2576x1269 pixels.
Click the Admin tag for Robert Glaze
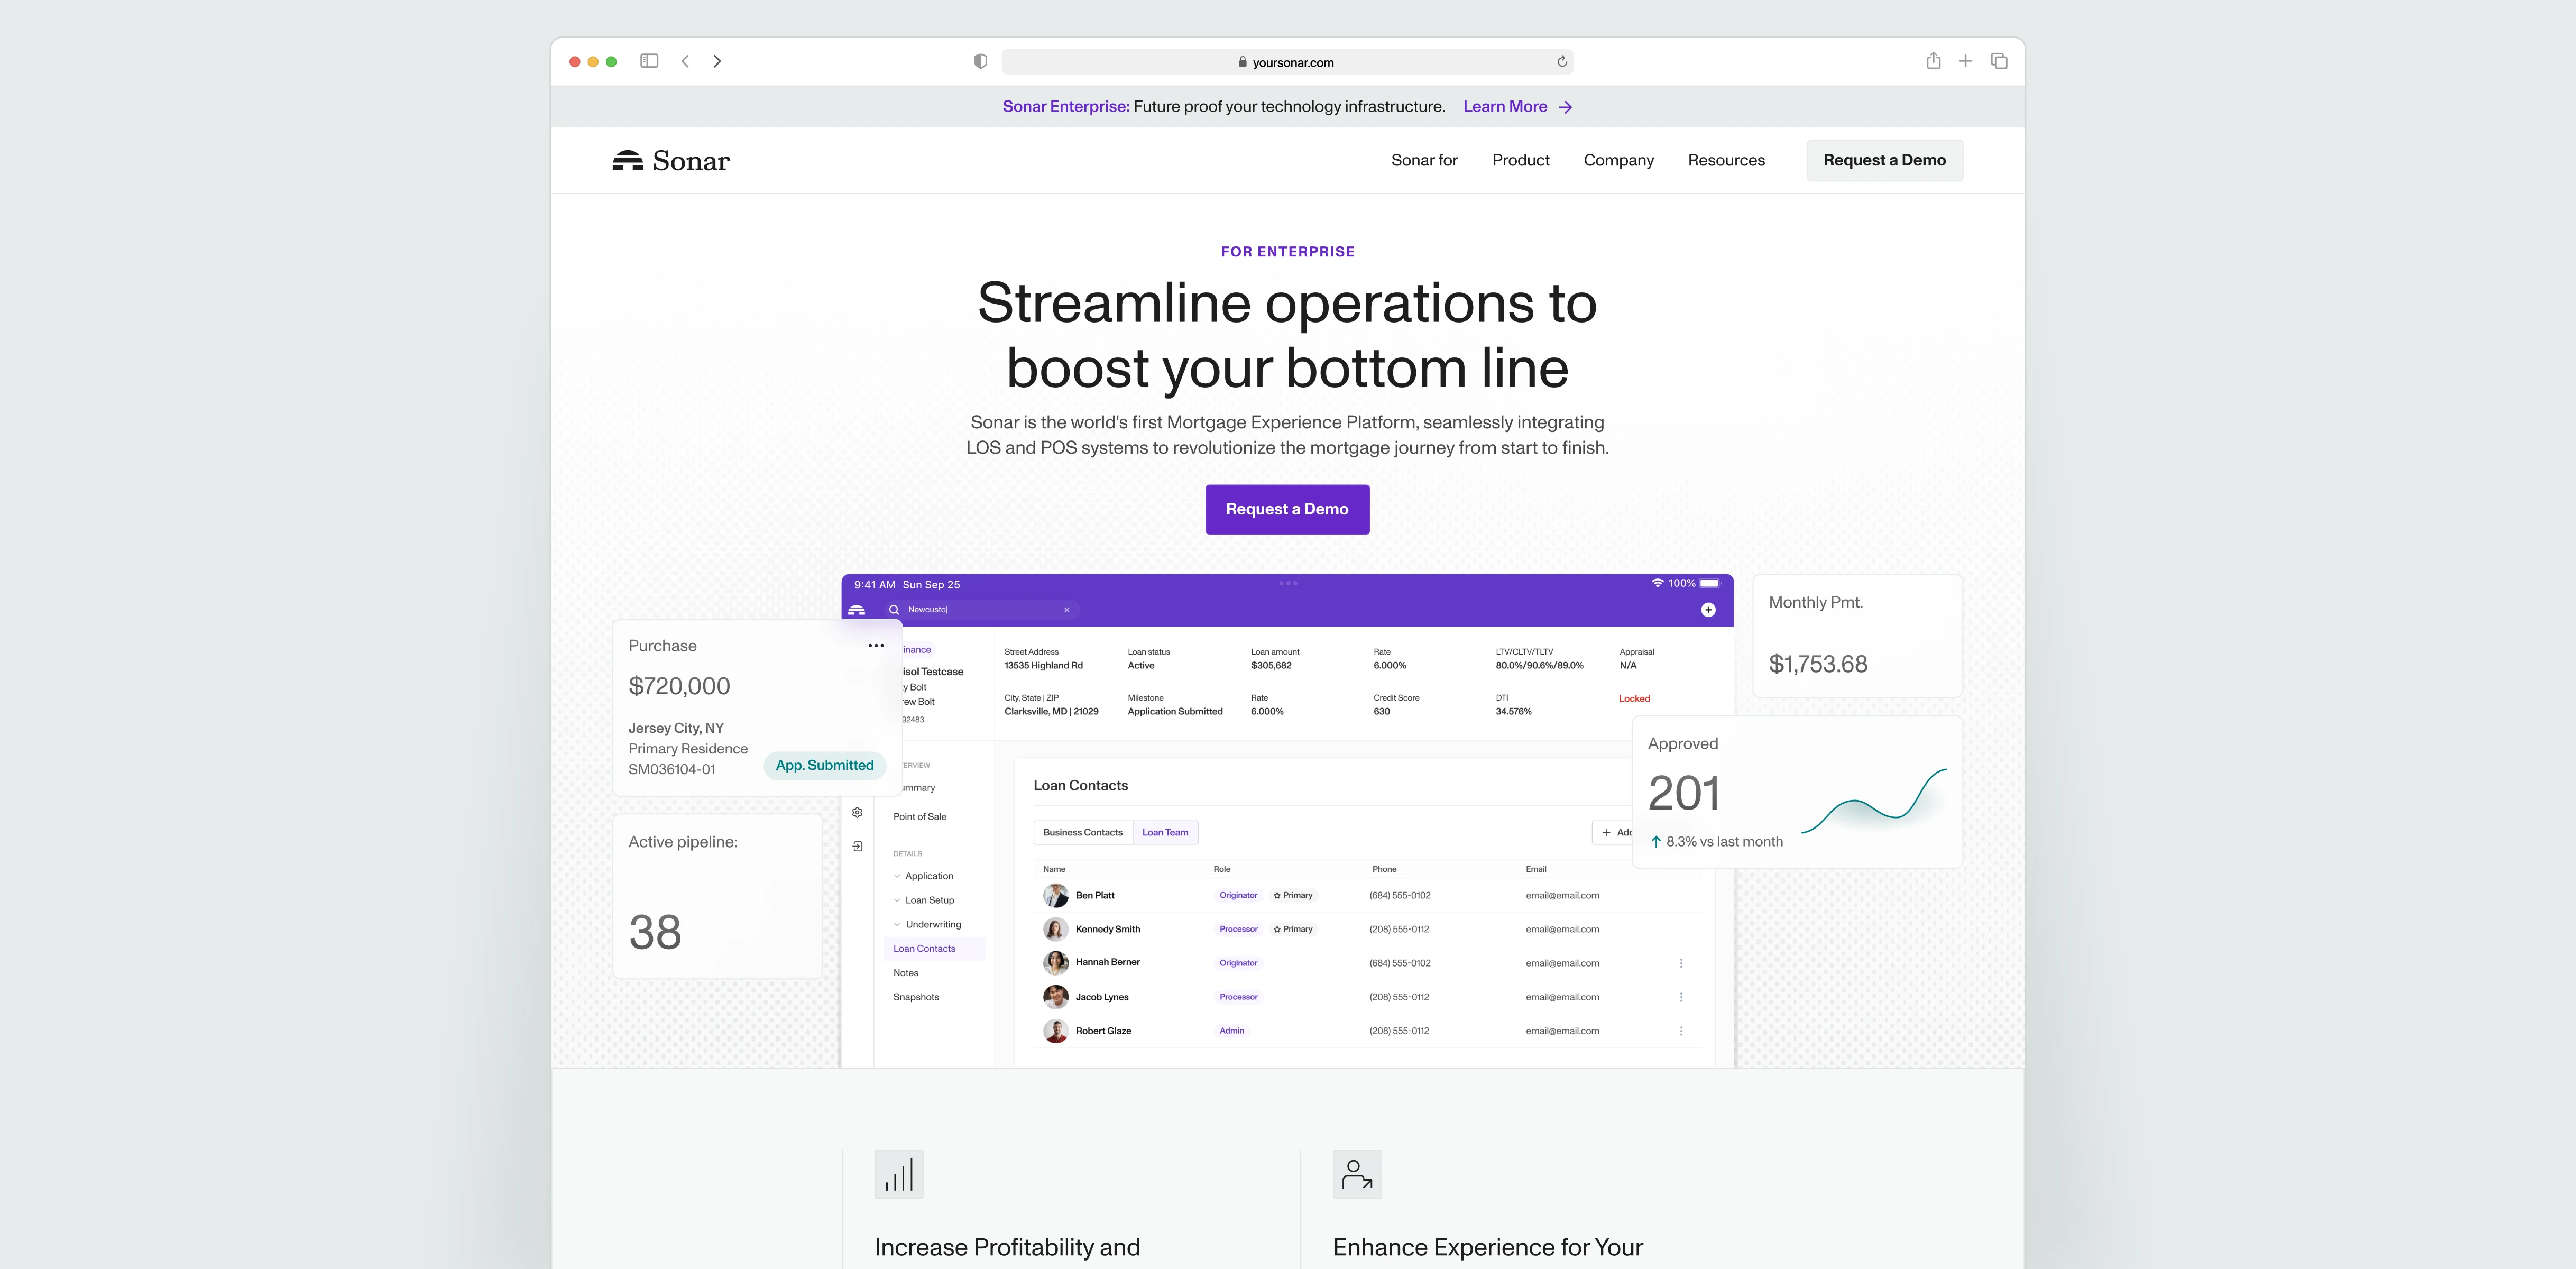[x=1232, y=1031]
